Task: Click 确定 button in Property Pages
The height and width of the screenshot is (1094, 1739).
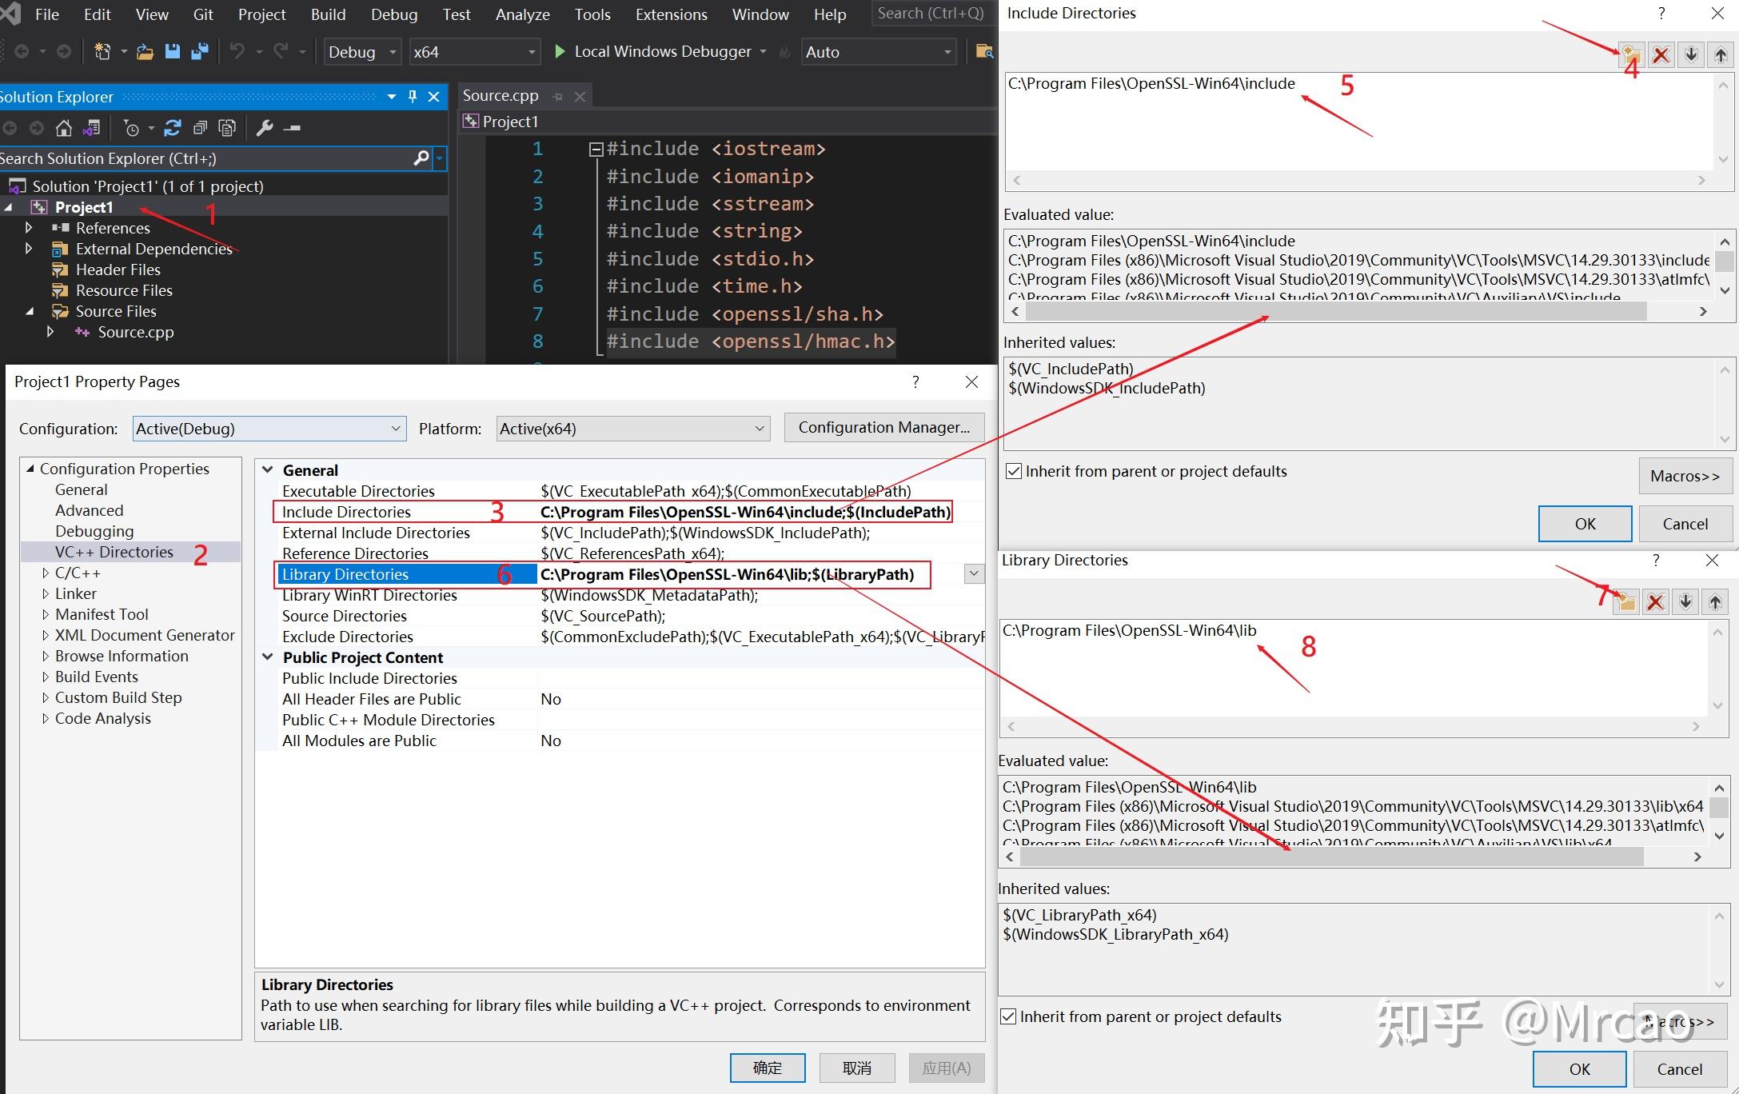Action: [x=768, y=1068]
